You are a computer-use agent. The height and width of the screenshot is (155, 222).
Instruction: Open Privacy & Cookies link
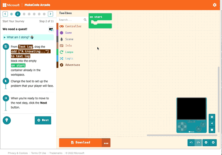click(x=18, y=153)
